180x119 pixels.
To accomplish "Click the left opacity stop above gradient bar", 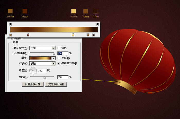I will tap(10, 24).
